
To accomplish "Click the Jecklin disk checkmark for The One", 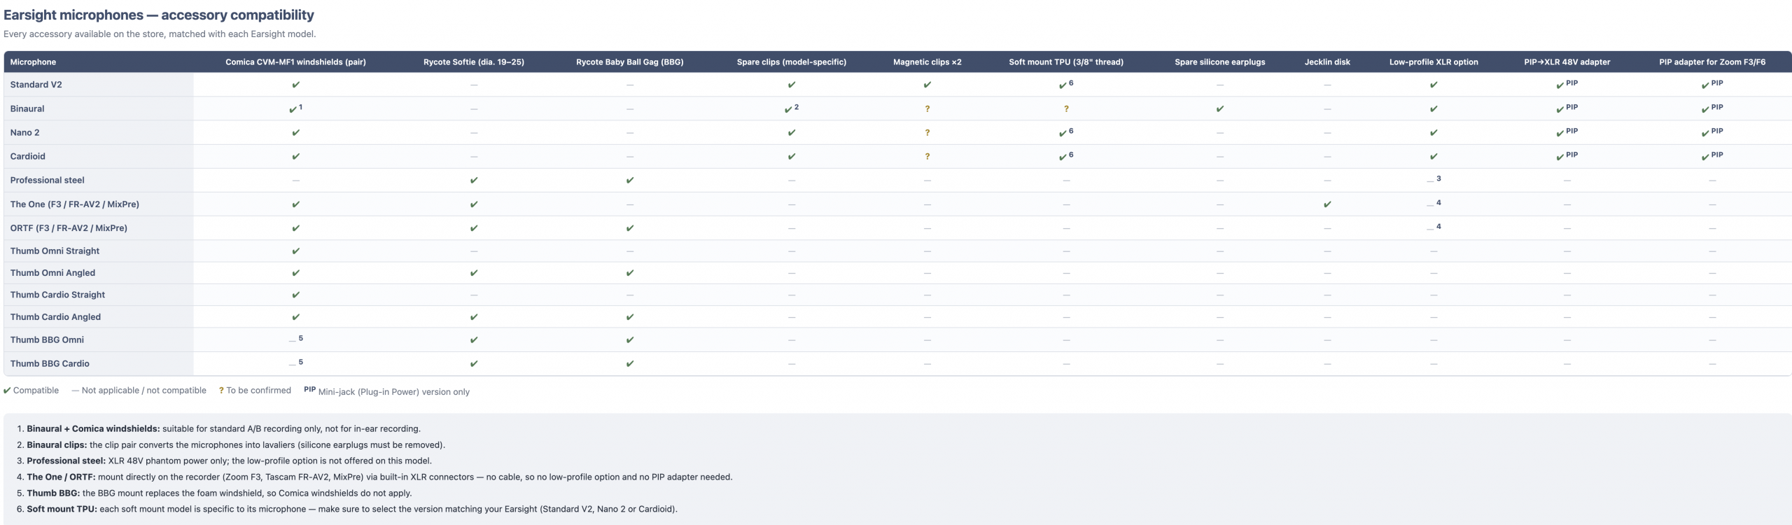I will click(1327, 204).
